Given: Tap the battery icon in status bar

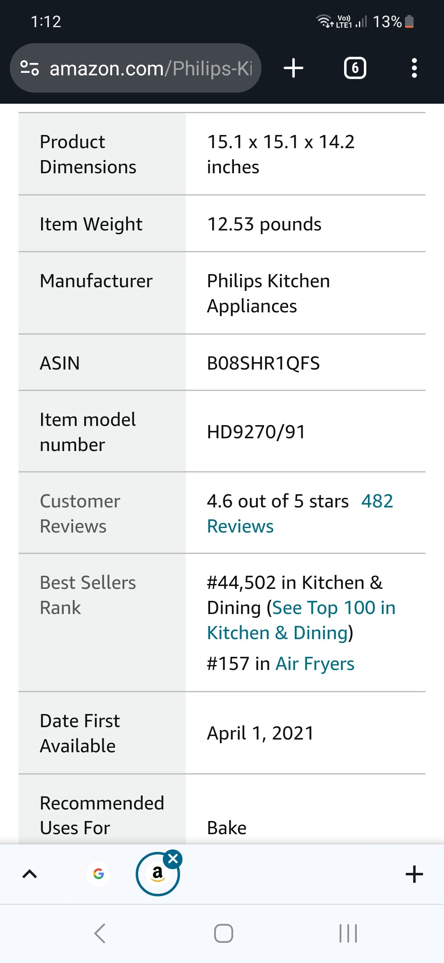Looking at the screenshot, I should click(x=409, y=21).
